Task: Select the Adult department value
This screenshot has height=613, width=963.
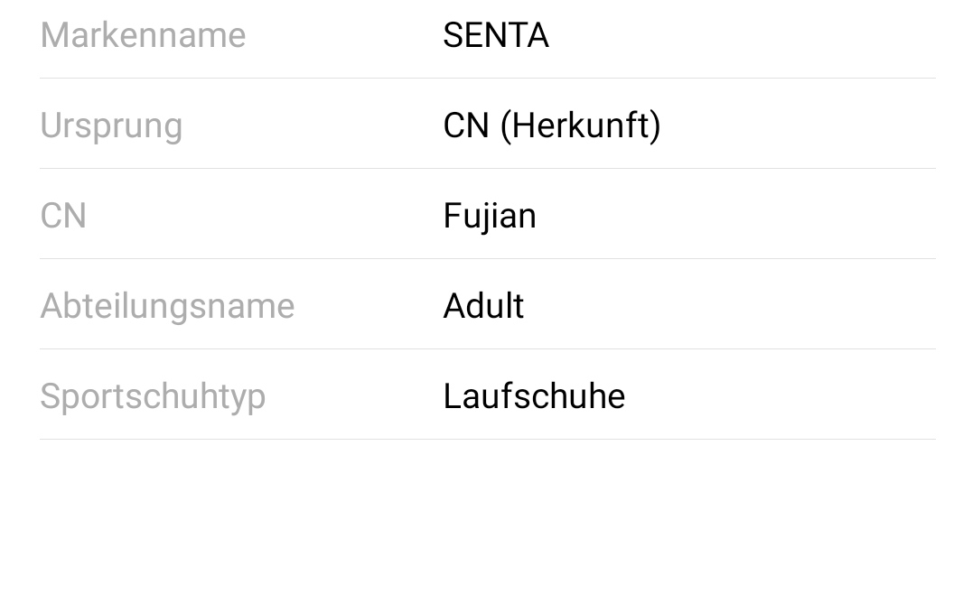Action: coord(483,306)
